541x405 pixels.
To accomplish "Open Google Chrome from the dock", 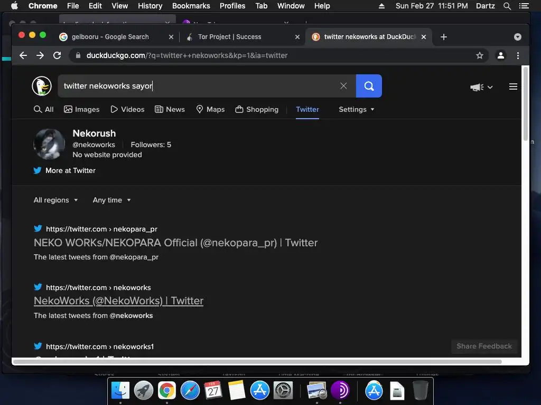I will (166, 391).
